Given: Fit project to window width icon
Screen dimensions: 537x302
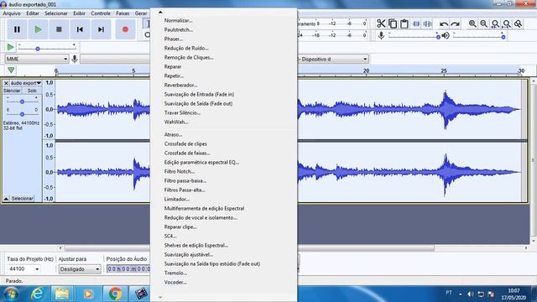Looking at the screenshot, I should pos(507,23).
